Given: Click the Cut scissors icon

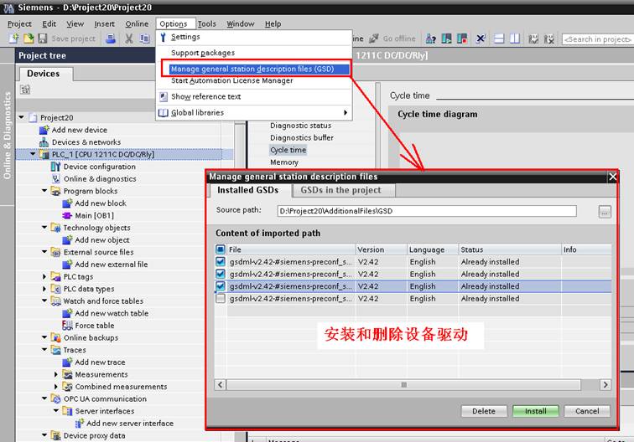Looking at the screenshot, I should coord(128,39).
